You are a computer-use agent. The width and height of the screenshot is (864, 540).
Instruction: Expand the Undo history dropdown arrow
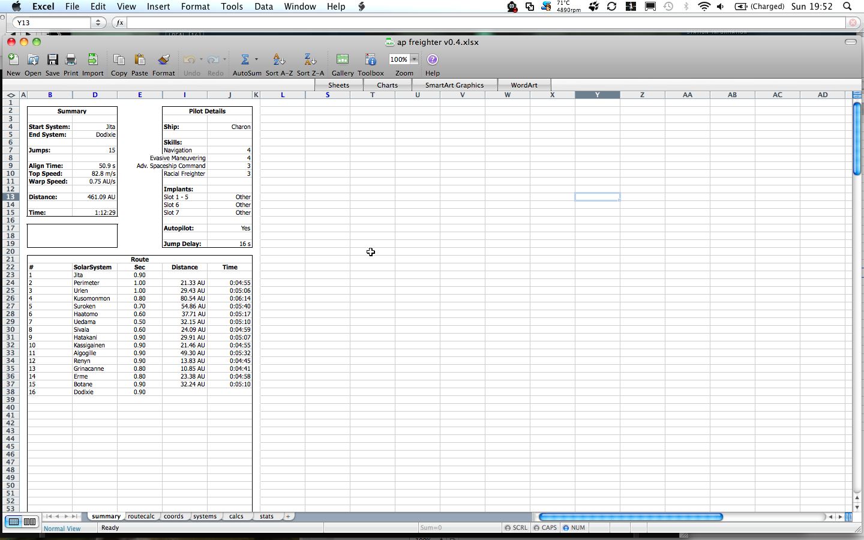click(x=201, y=59)
